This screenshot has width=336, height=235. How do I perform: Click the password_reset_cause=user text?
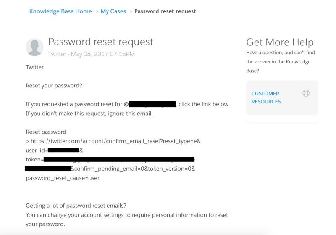tap(63, 178)
